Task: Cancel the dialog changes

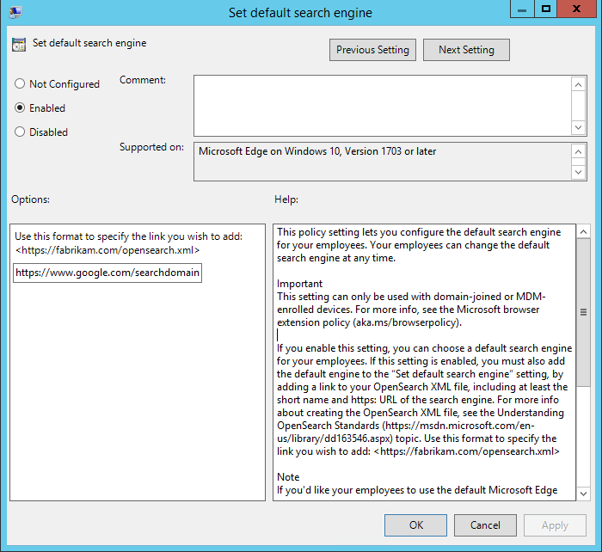Action: click(485, 525)
